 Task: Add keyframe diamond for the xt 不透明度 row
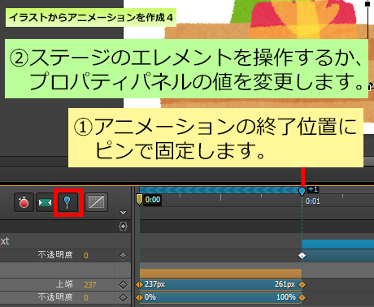pos(123,256)
